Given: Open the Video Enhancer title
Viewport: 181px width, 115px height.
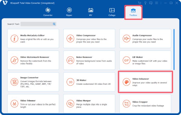Looking at the screenshot, I should click(141, 79).
